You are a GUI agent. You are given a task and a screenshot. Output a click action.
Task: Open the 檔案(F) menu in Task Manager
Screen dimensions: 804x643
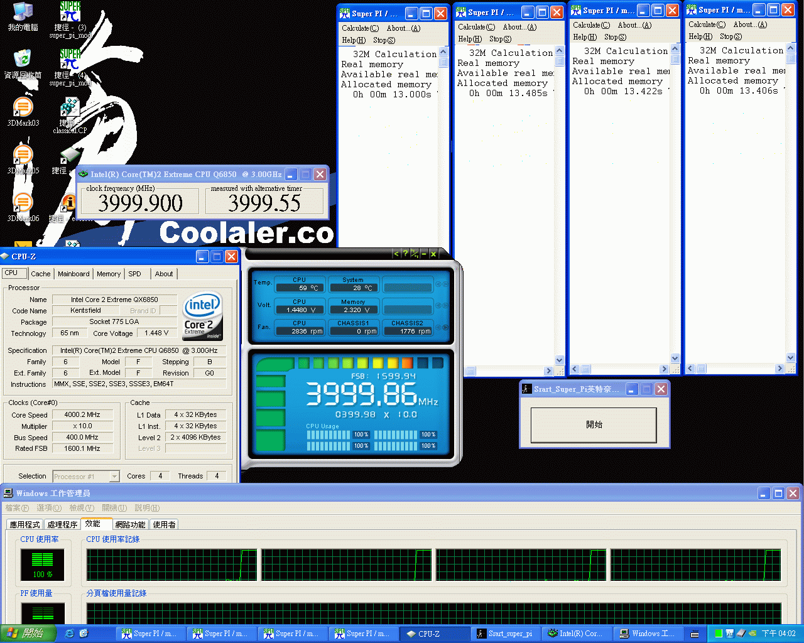pos(17,508)
